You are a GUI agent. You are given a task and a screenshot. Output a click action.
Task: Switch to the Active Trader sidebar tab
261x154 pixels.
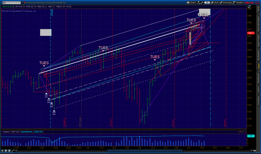(259, 41)
